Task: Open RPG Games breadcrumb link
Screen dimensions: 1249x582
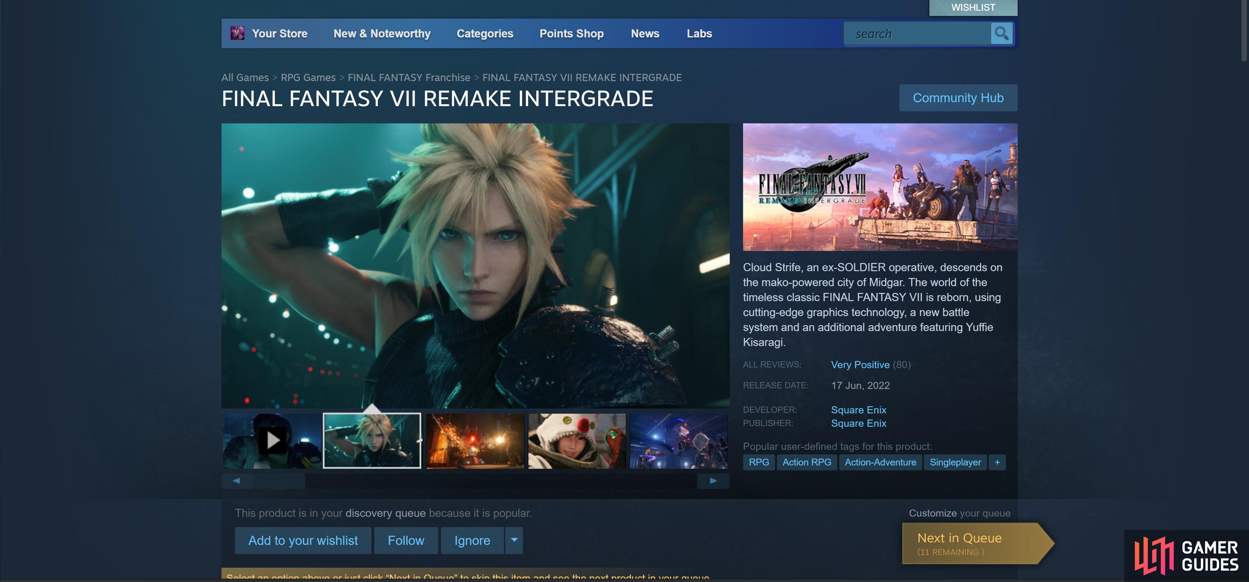Action: click(308, 77)
